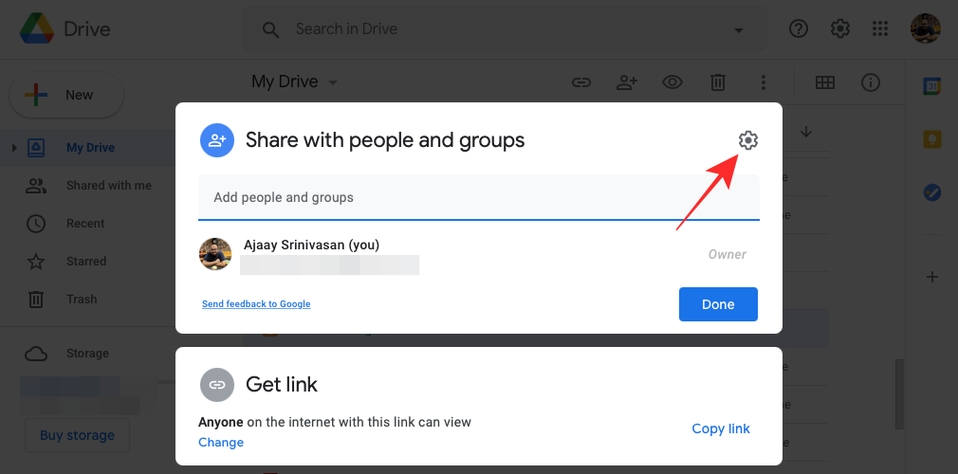Screen dimensions: 958x474
Task: Go to Starred in sidebar
Action: tap(85, 262)
